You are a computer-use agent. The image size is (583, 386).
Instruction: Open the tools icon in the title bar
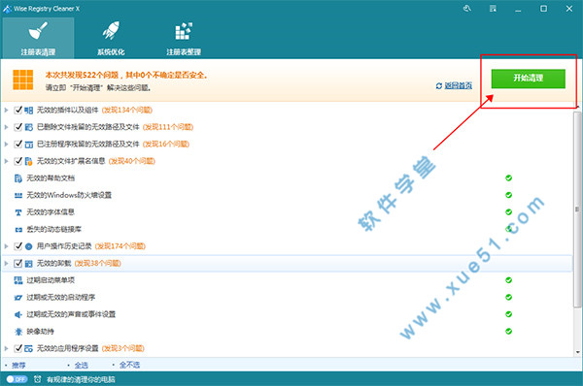467,9
